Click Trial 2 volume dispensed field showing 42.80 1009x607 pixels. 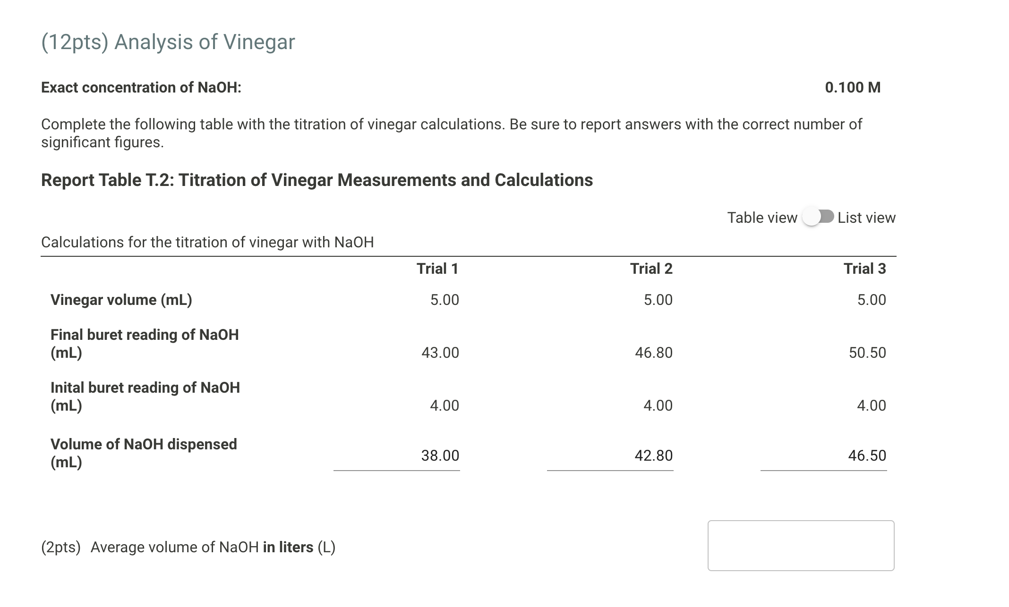610,455
